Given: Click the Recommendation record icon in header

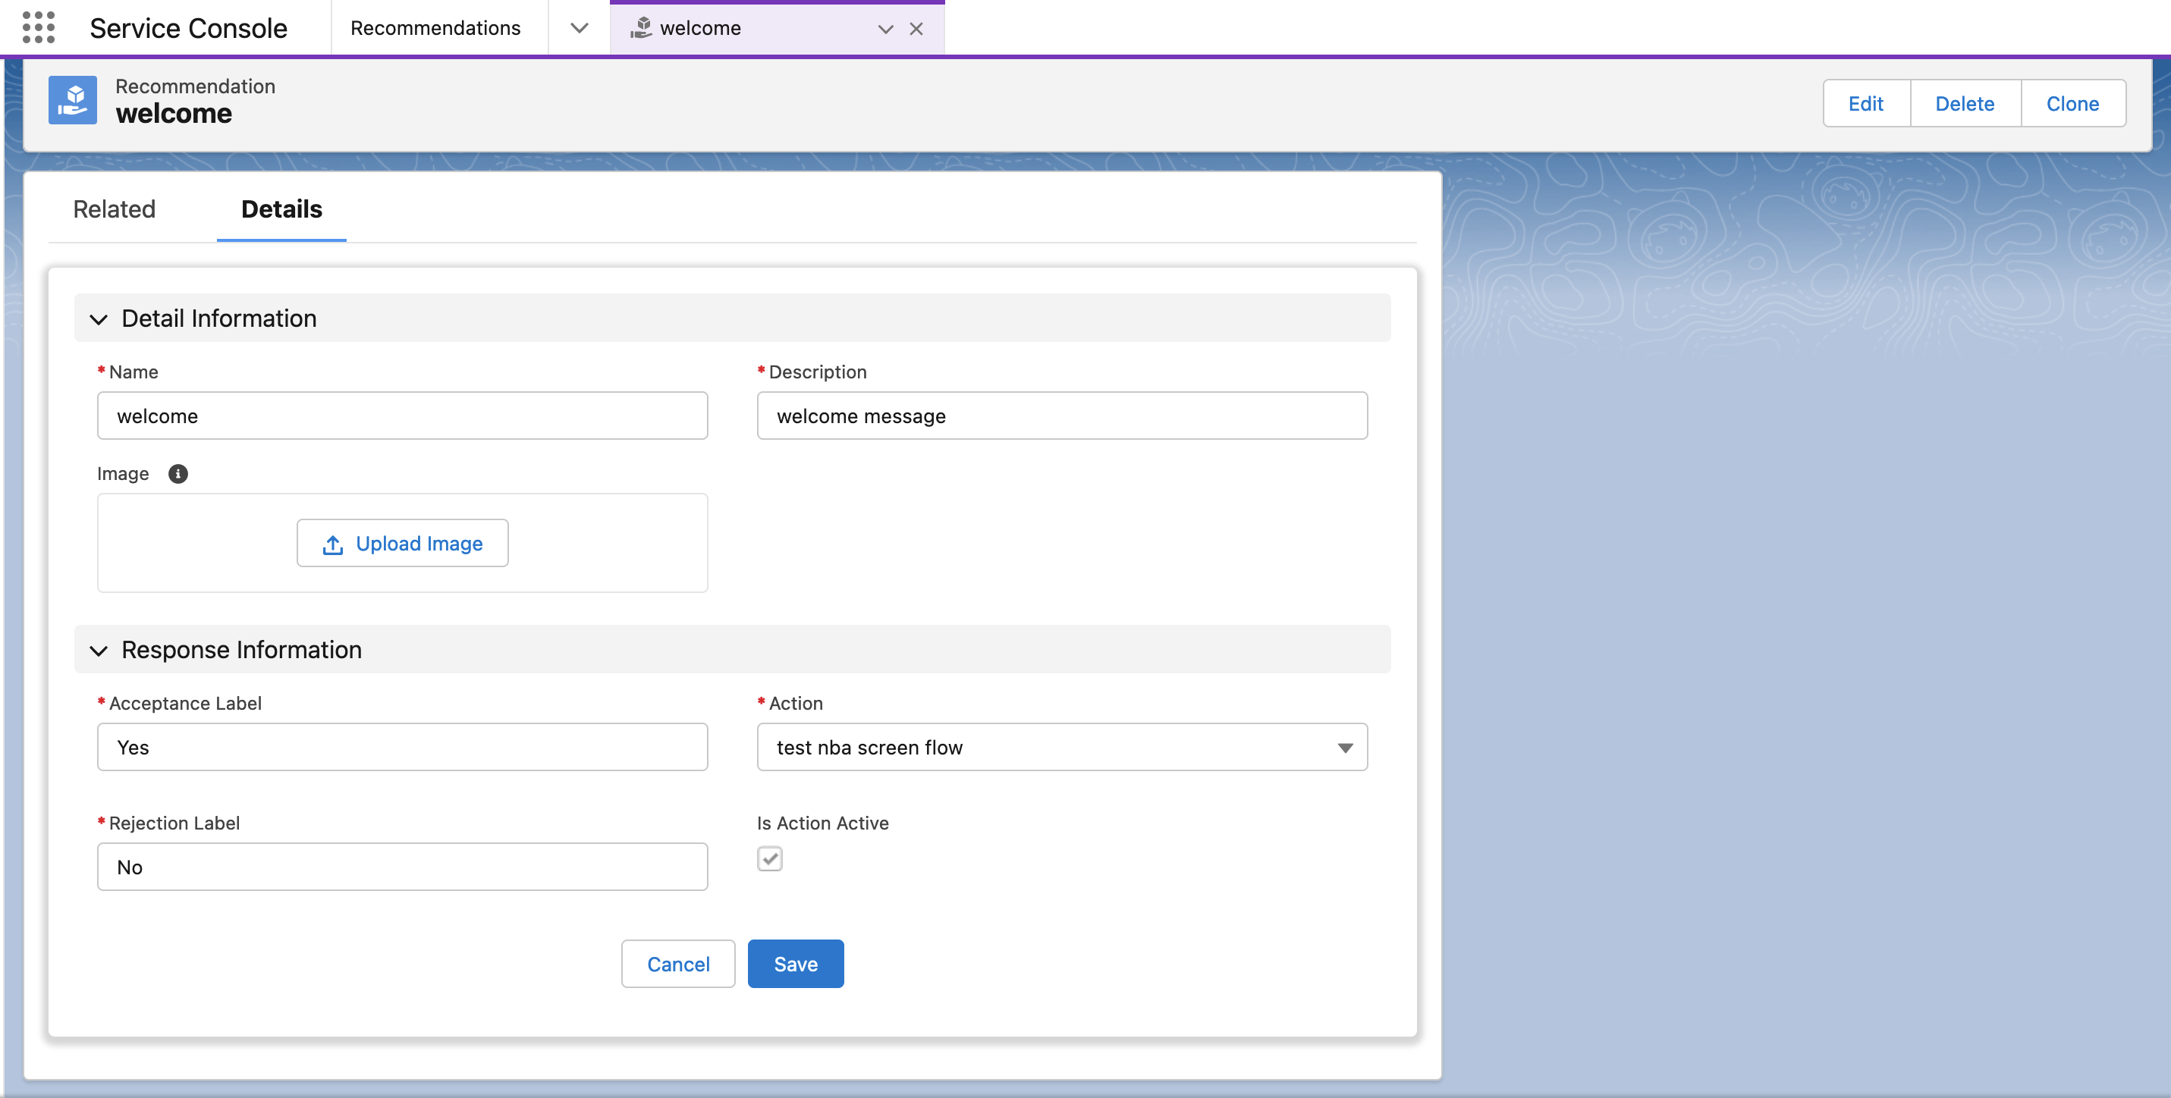Looking at the screenshot, I should (73, 100).
